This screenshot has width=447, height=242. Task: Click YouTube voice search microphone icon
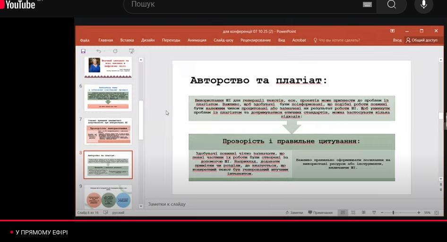coord(423,5)
